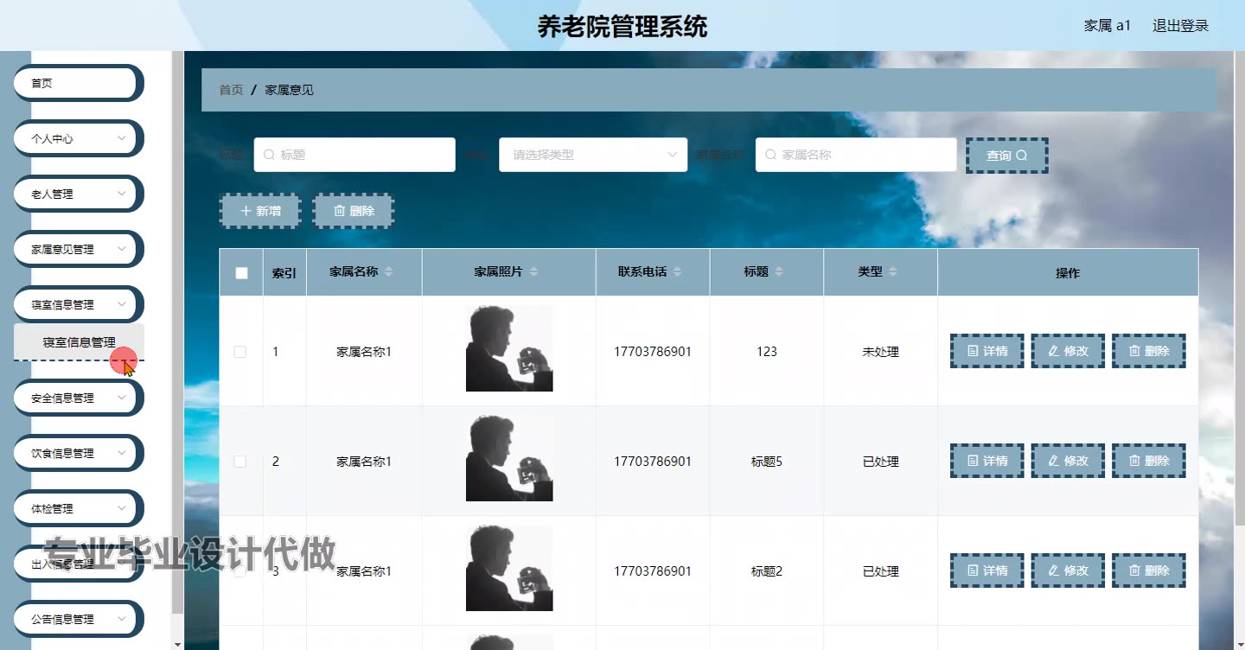Expand the 公告信息管理 sidebar menu
This screenshot has height=650, width=1245.
[x=77, y=619]
